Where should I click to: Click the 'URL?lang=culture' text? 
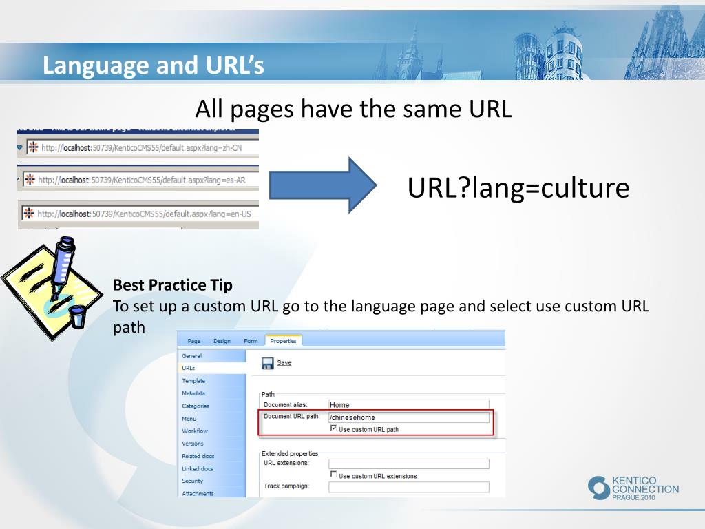tap(518, 188)
